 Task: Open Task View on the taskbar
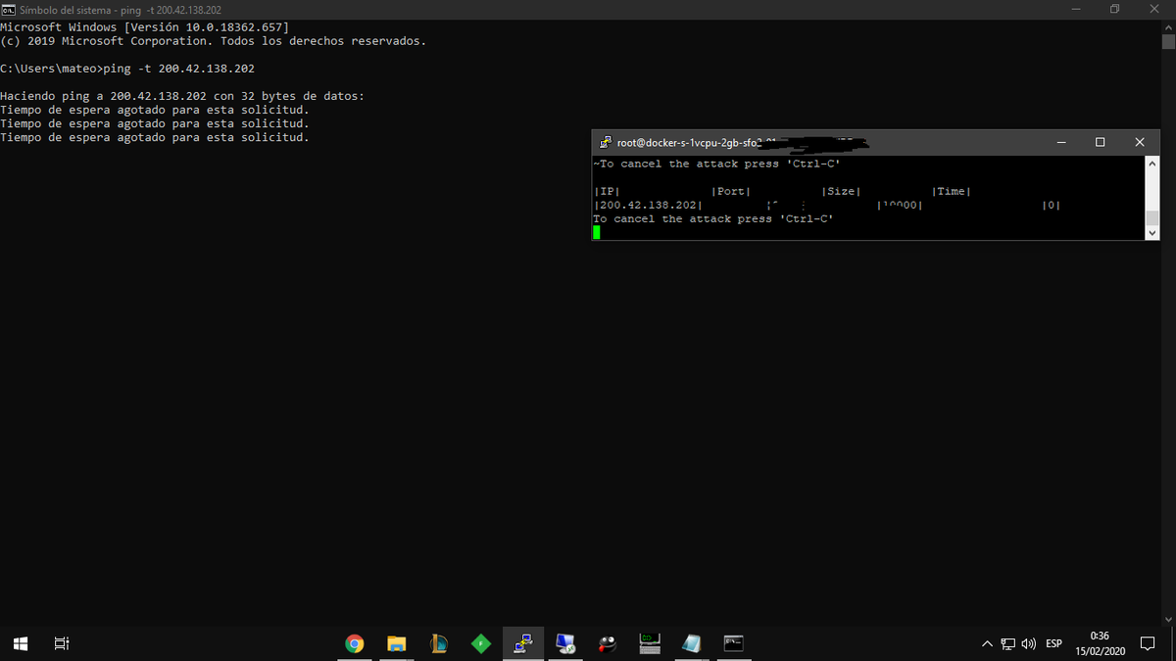coord(62,643)
